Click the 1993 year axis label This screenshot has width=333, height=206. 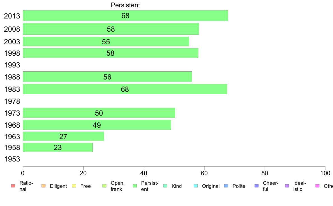pos(12,65)
